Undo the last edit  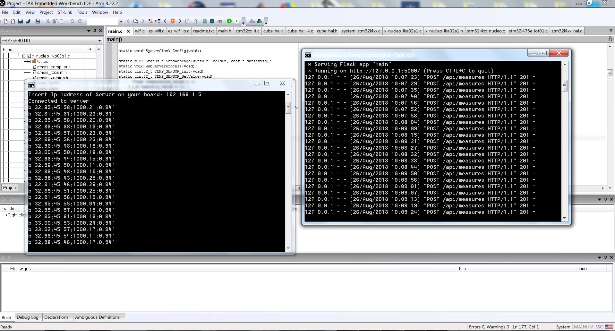(72, 21)
